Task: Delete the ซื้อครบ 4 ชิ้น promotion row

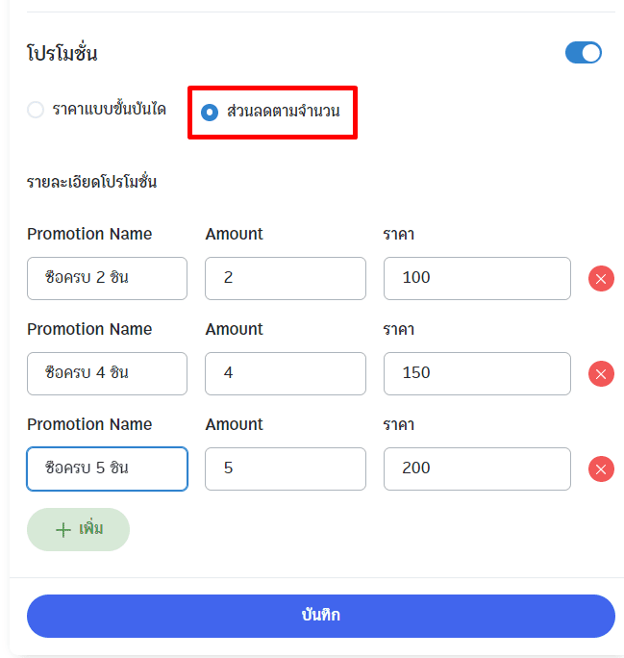Action: point(601,374)
